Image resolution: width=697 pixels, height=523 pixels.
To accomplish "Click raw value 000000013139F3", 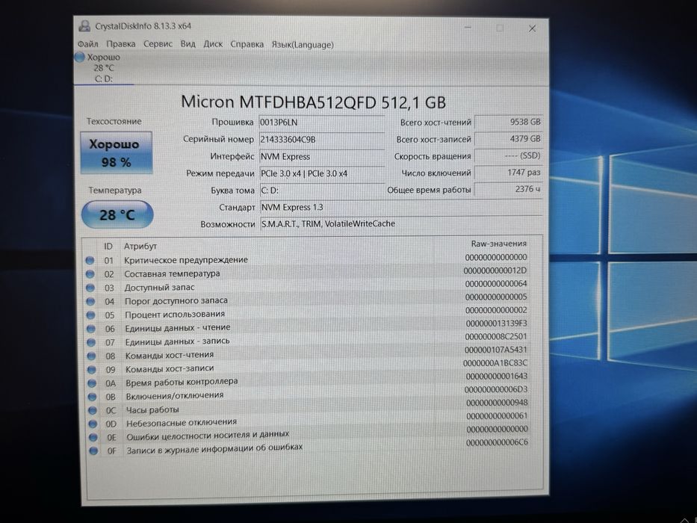I will 497,324.
